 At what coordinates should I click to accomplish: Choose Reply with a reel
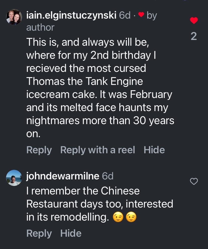pyautogui.click(x=98, y=150)
